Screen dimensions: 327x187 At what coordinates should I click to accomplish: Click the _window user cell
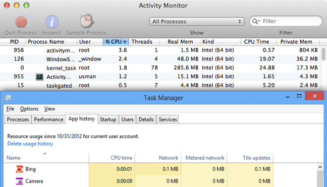coord(90,59)
